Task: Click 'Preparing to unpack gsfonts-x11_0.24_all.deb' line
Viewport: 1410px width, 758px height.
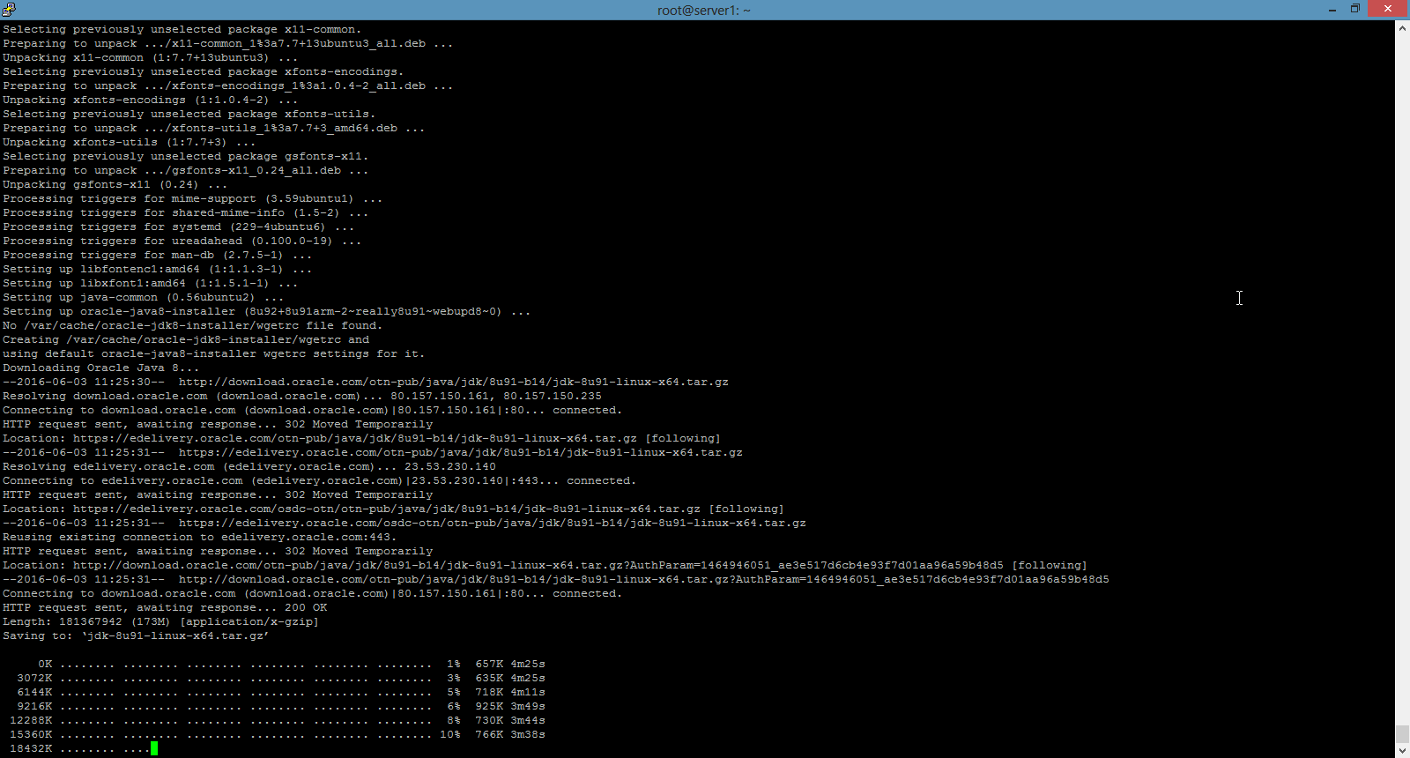Action: tap(185, 170)
